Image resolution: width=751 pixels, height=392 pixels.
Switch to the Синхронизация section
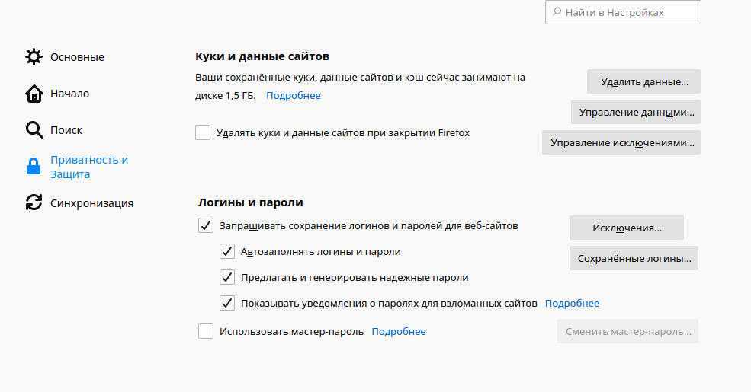pos(91,203)
